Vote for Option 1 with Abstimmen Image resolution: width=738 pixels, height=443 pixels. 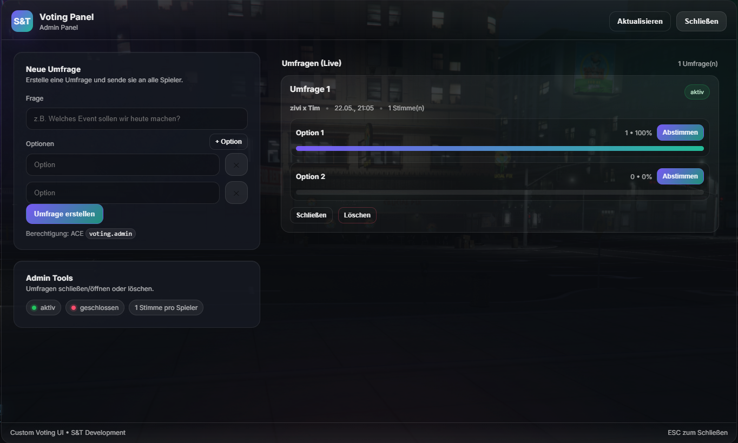[x=680, y=133]
